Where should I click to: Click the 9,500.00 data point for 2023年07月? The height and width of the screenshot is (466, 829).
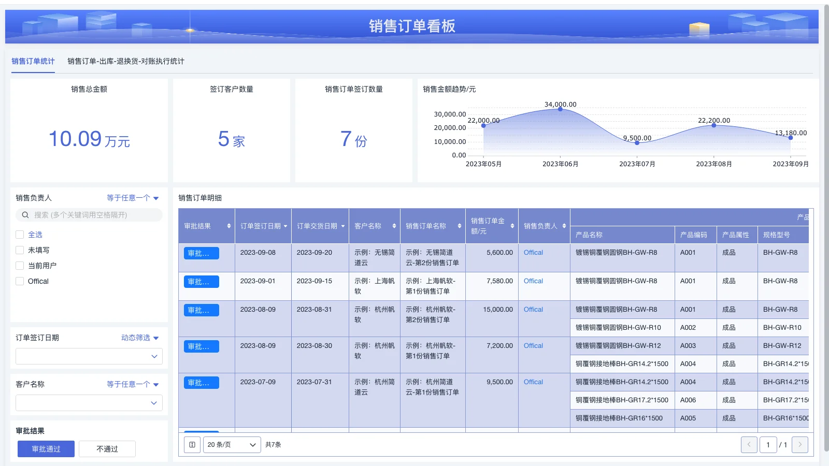[637, 142]
